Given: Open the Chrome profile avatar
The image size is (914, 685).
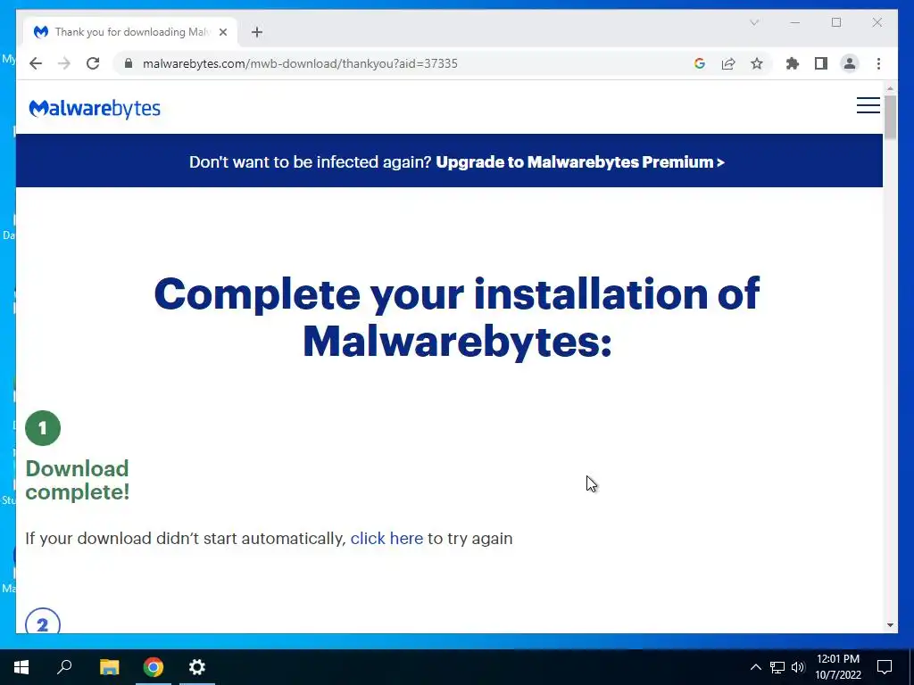Looking at the screenshot, I should point(850,63).
